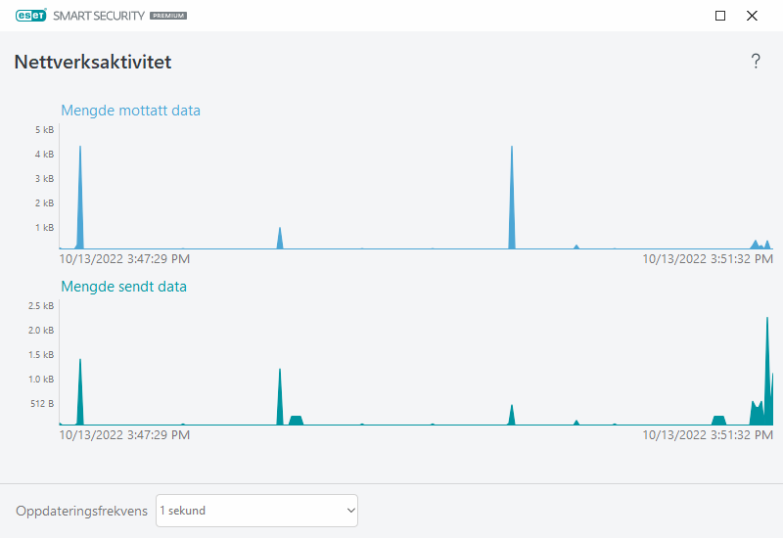Click the Oppdateringsfrekvens label

(x=82, y=511)
